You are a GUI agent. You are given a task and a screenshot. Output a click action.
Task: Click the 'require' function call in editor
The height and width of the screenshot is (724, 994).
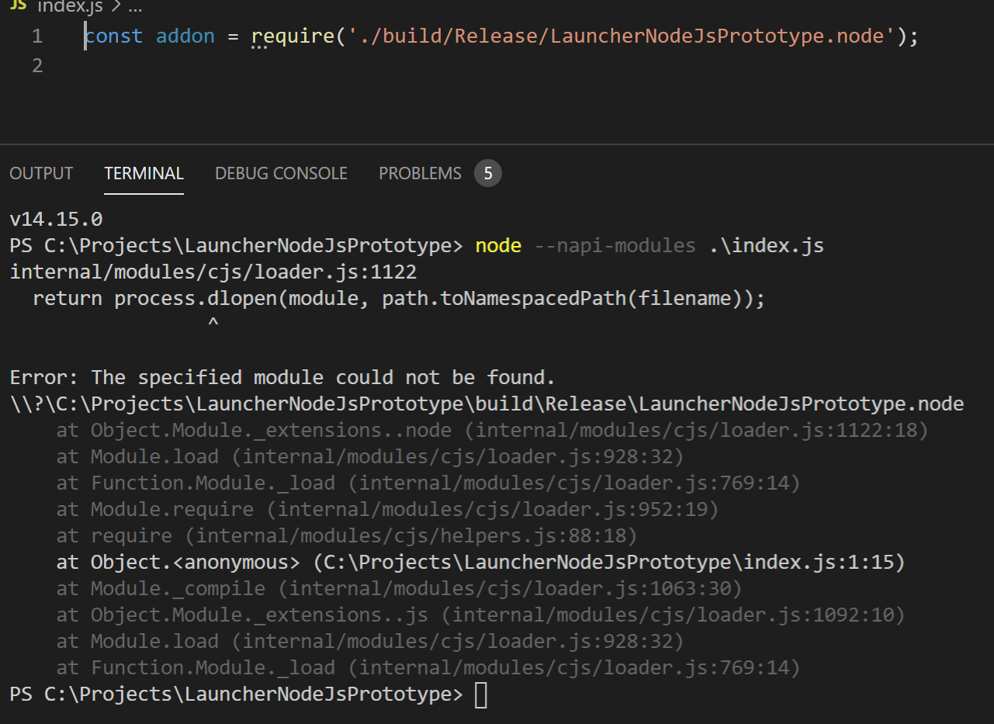pos(293,36)
